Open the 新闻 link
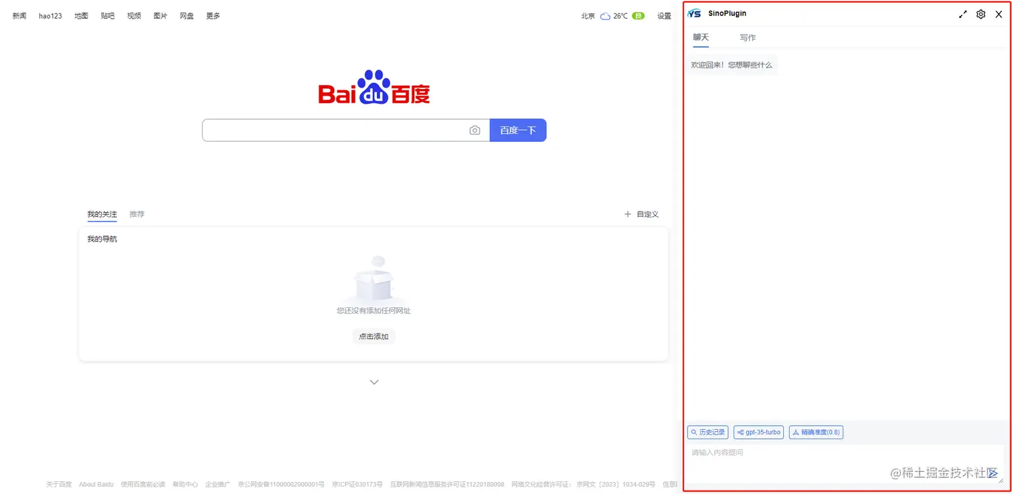 point(19,16)
